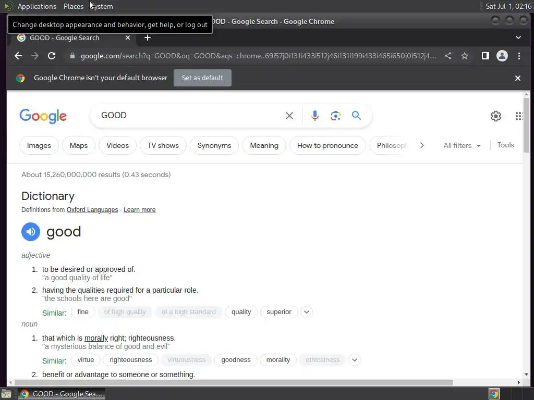Click the Set as default button
Screen dimensions: 534x400
point(202,78)
